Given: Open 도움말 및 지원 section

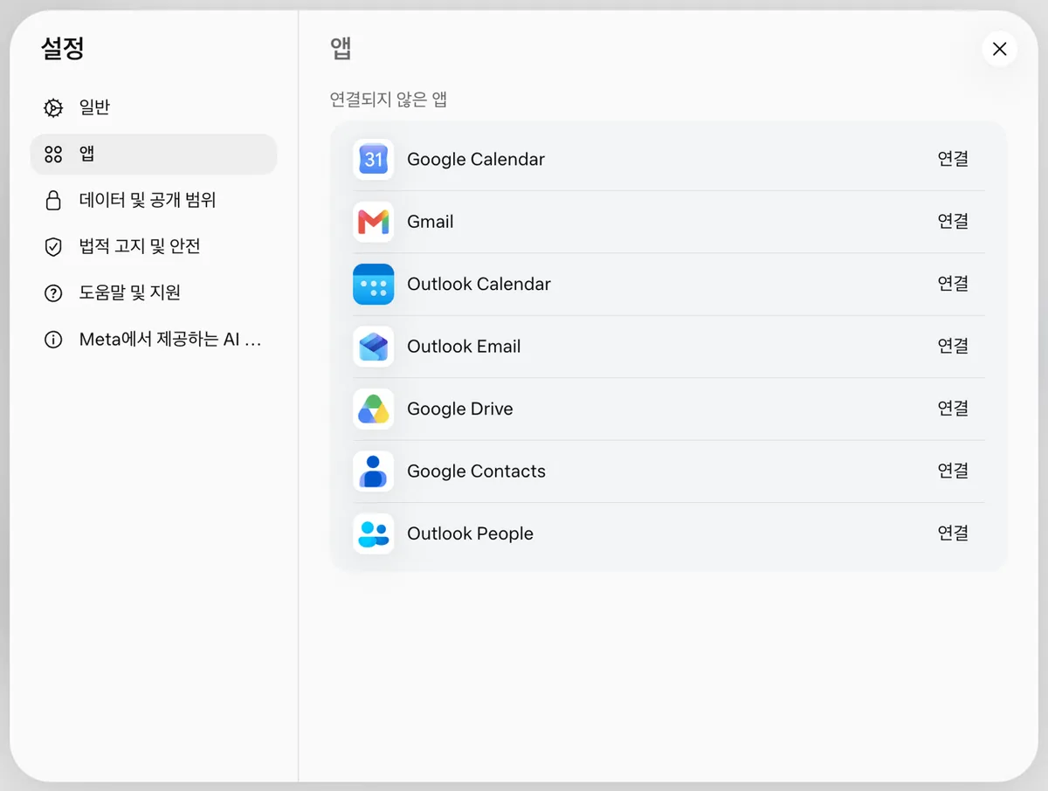Looking at the screenshot, I should (154, 293).
